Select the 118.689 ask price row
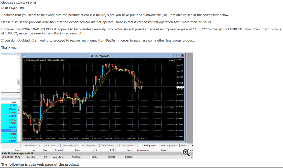 tap(9, 109)
